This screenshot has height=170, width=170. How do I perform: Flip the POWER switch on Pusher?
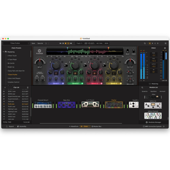coord(134,51)
